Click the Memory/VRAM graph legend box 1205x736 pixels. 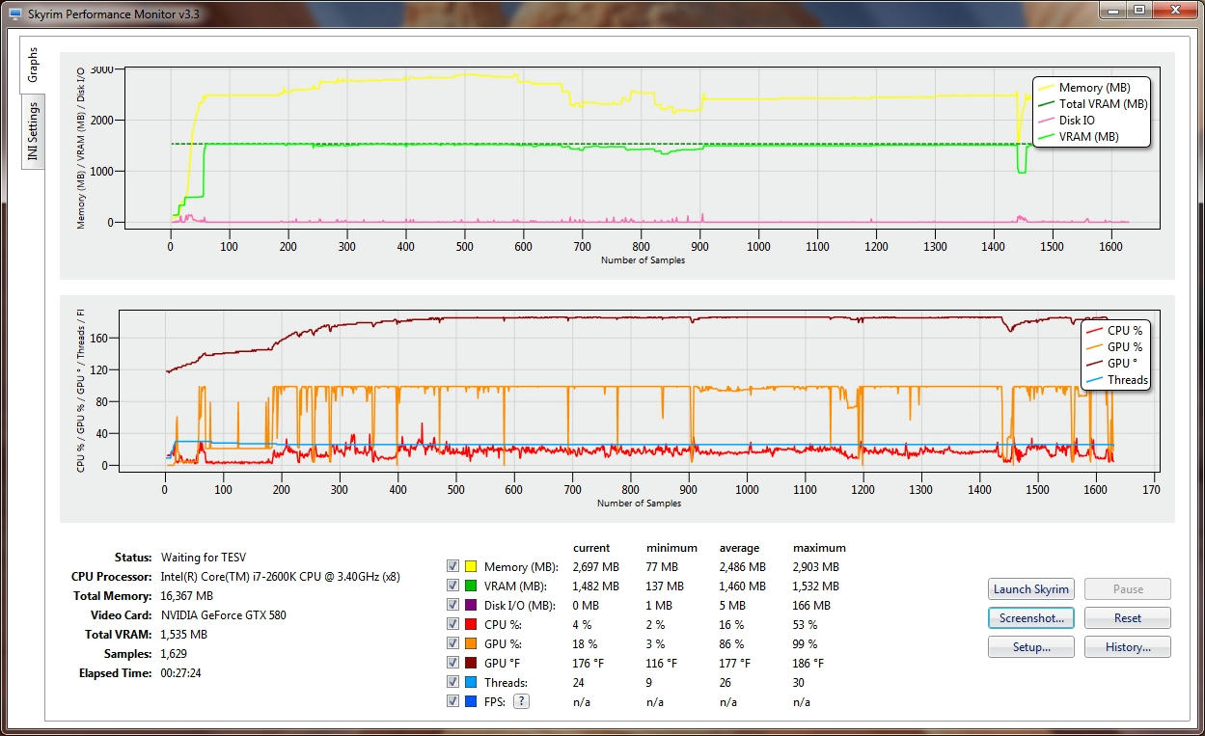[x=1091, y=112]
